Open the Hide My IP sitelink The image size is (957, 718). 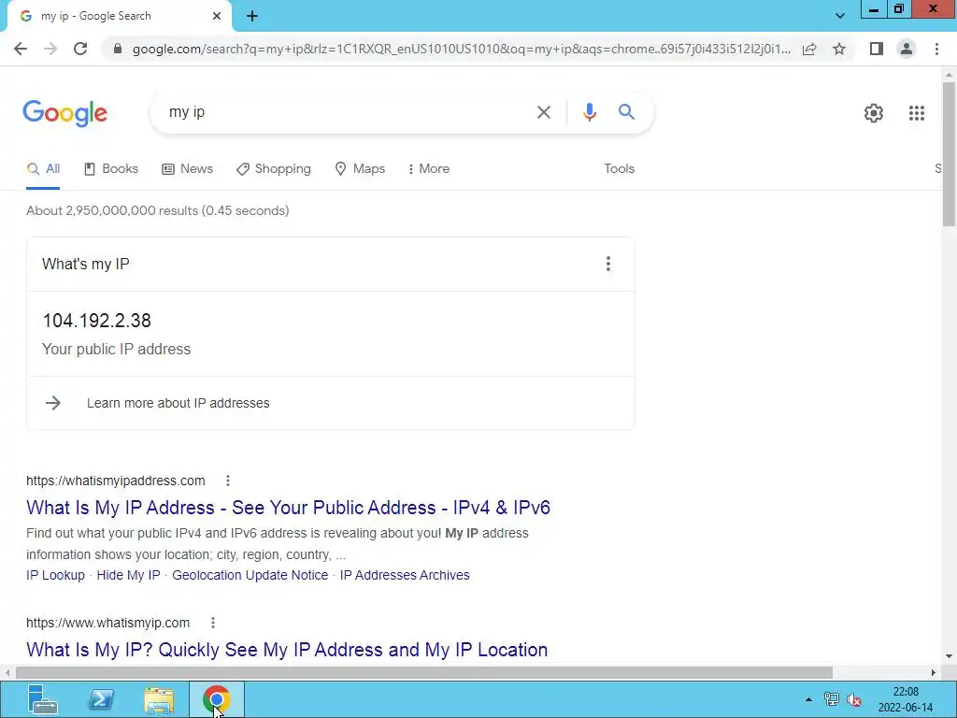[x=128, y=575]
